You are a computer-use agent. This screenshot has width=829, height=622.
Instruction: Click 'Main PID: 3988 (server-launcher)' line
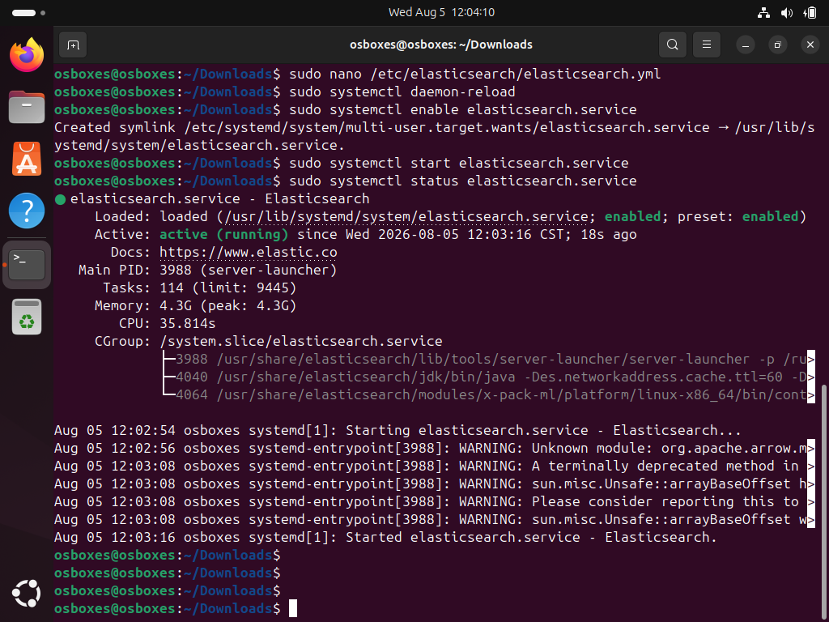tap(208, 271)
